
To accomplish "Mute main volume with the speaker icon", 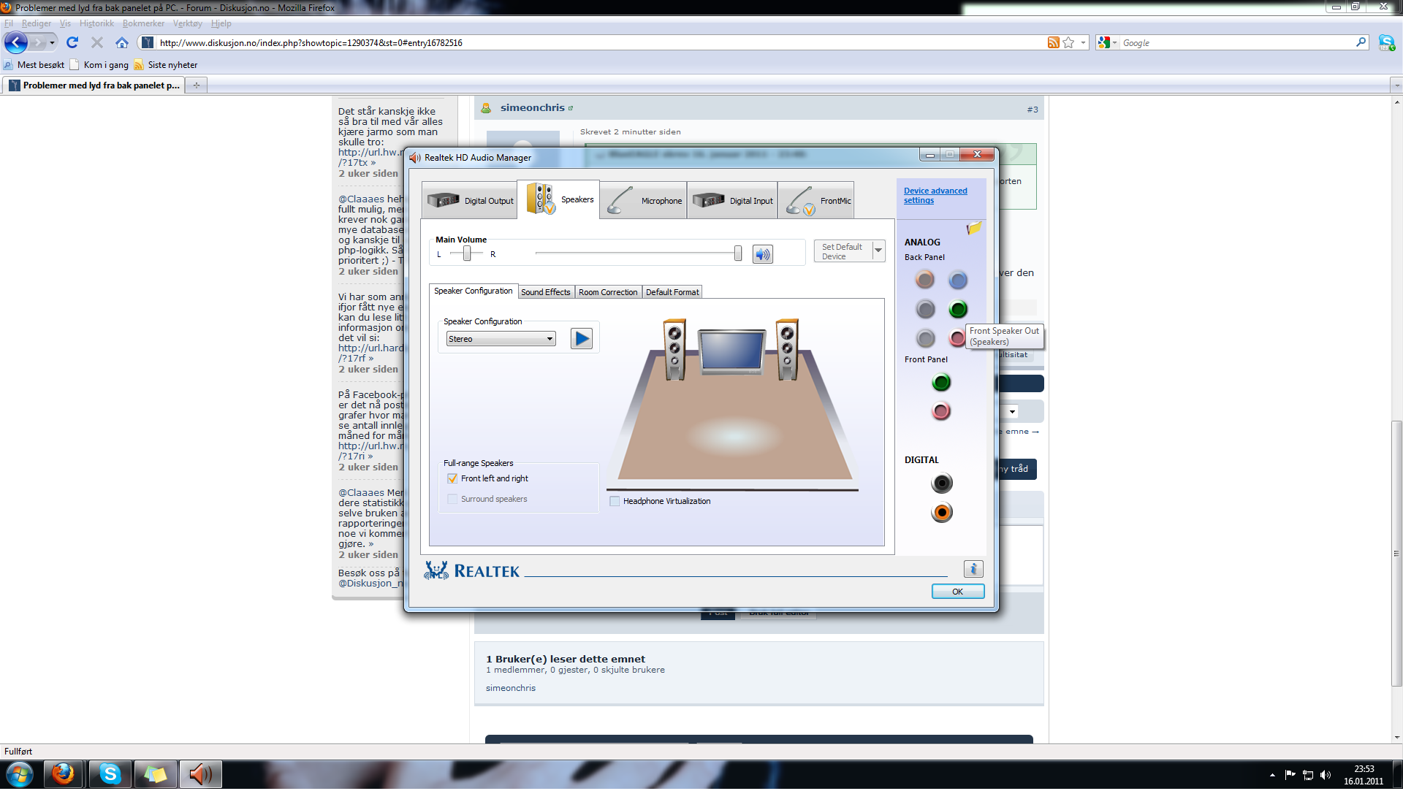I will click(762, 254).
